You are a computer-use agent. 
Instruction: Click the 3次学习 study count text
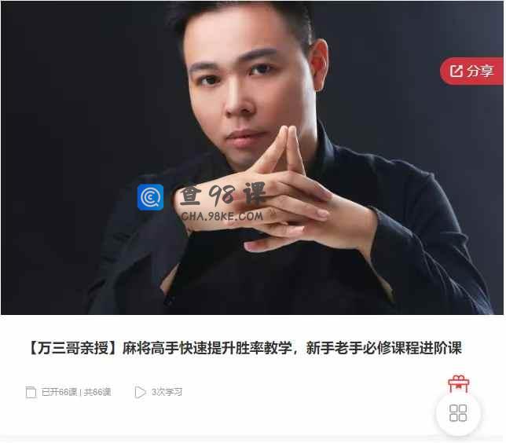pos(167,392)
